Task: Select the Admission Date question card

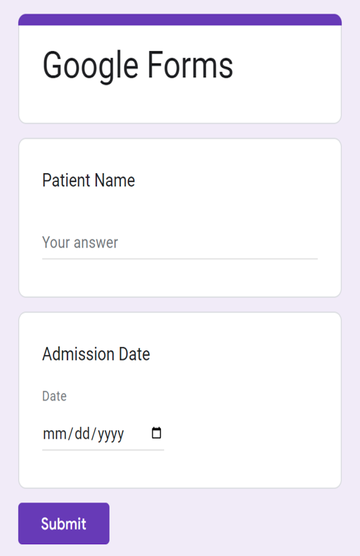Action: pyautogui.click(x=179, y=398)
